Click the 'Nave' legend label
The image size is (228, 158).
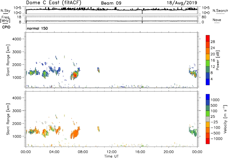[217, 20]
